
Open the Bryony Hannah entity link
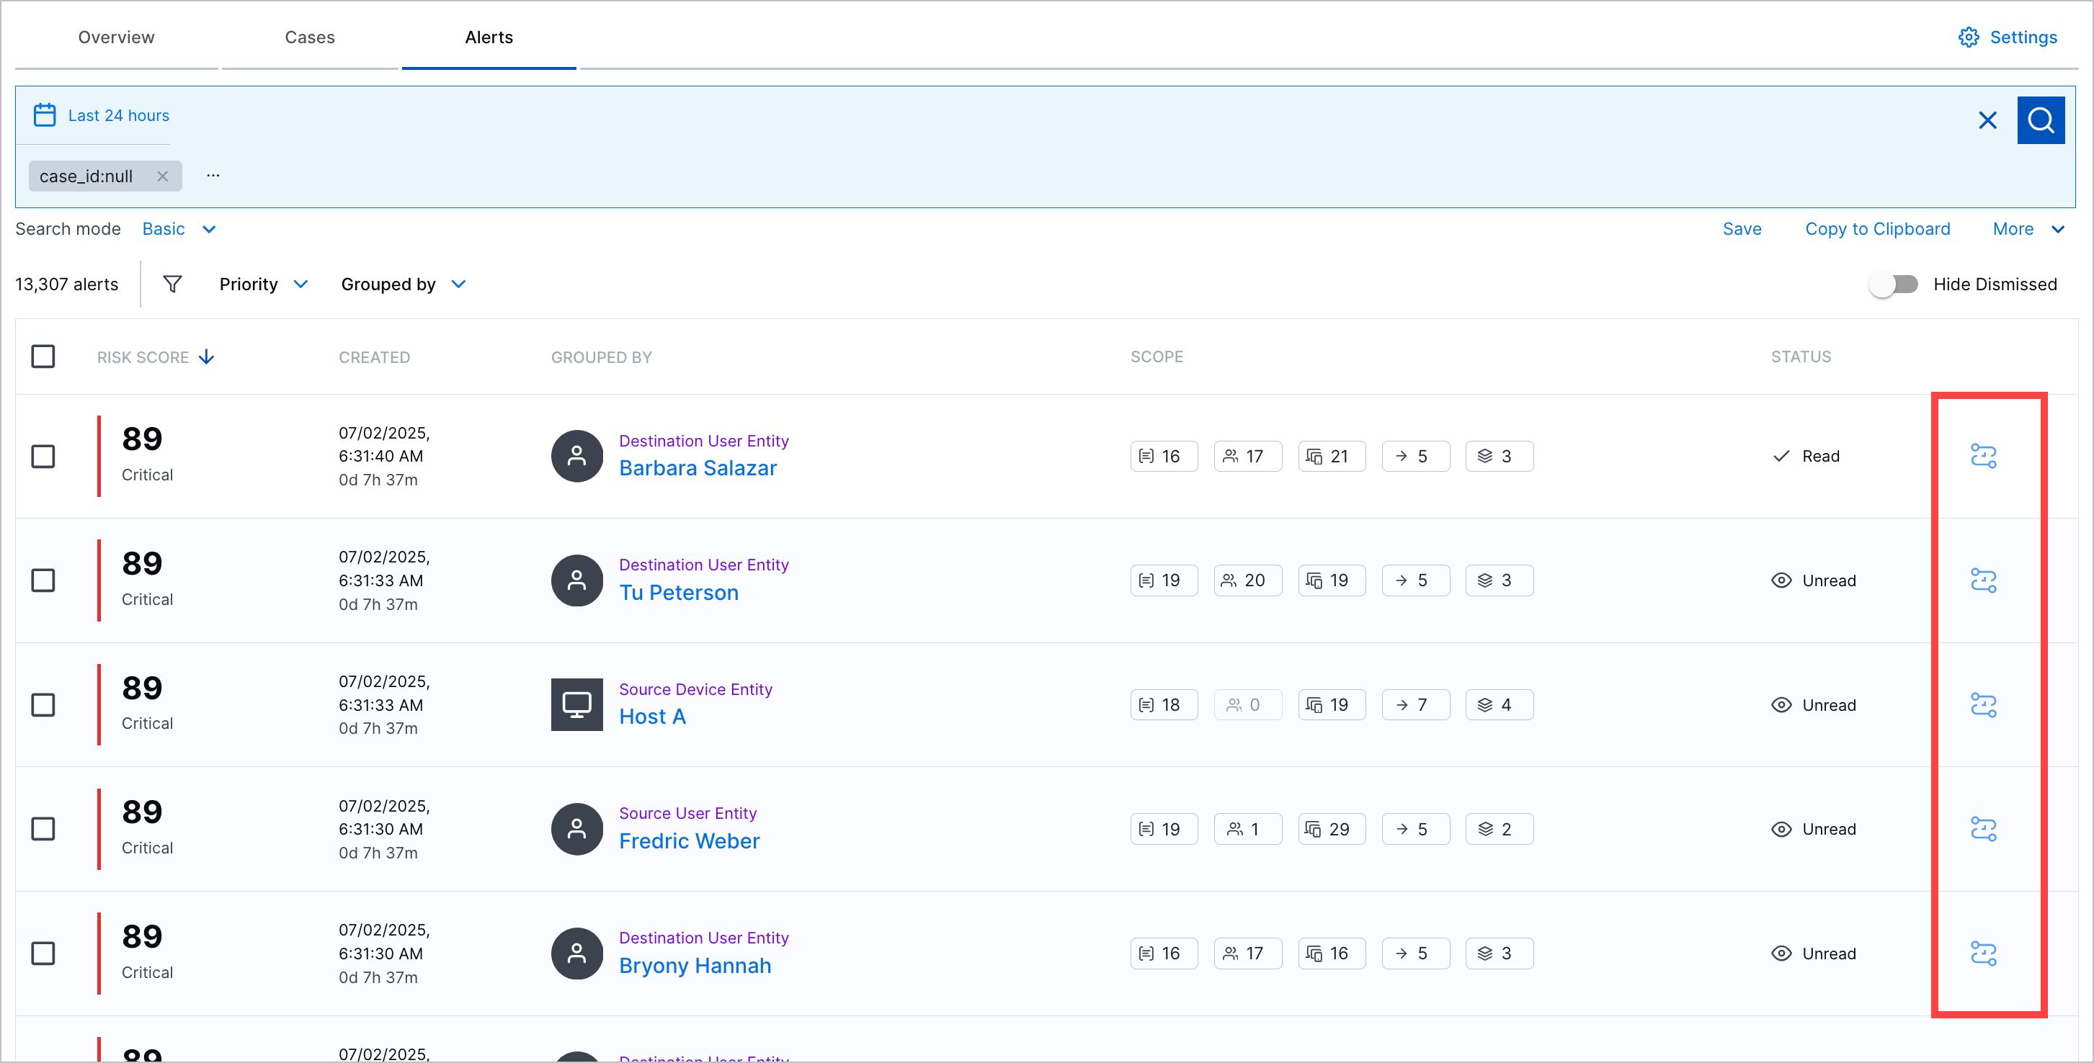(695, 966)
